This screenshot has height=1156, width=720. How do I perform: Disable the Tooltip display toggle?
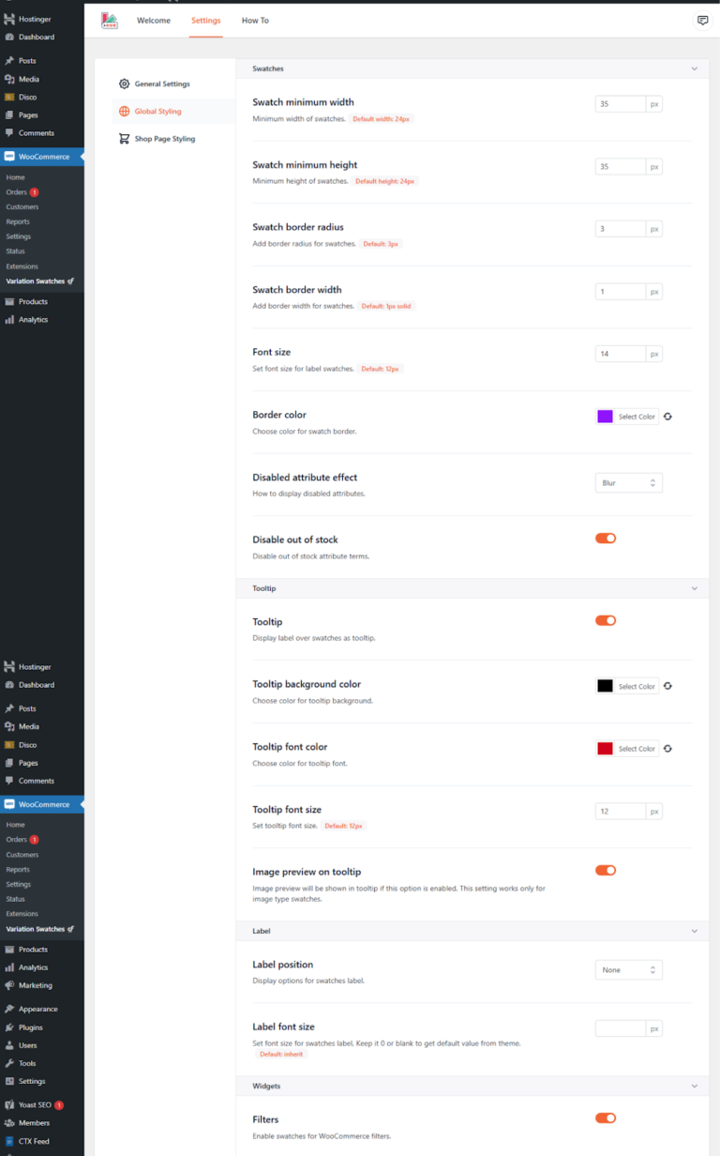(x=605, y=620)
